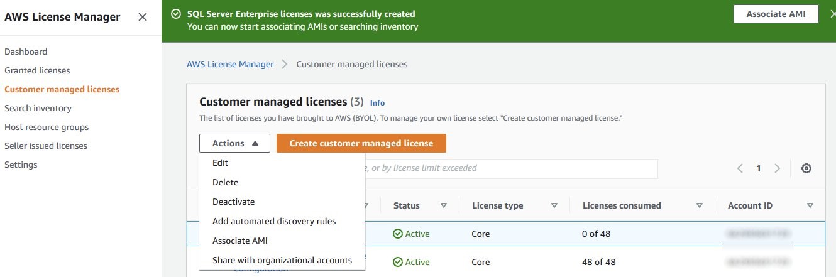Click the License type column header
Viewport: 836px width, 277px height.
[x=497, y=205]
